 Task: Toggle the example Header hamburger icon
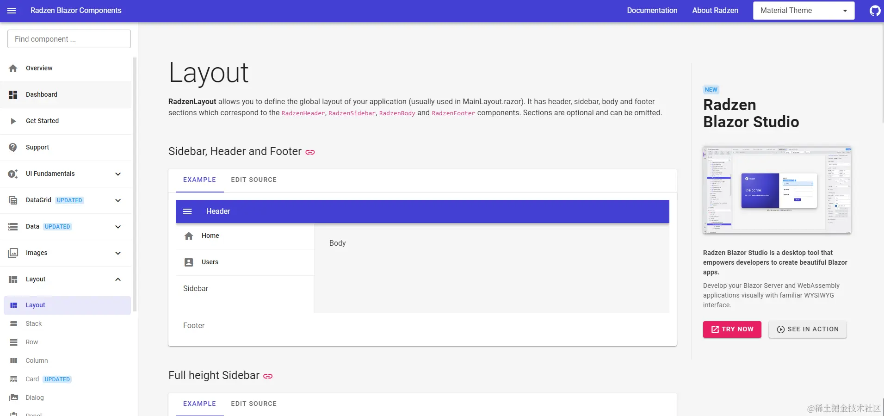click(187, 211)
